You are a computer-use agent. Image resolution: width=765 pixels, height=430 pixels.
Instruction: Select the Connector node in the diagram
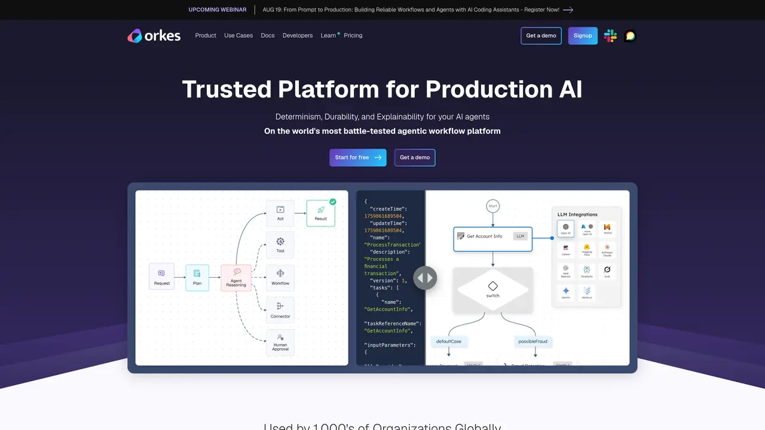(x=280, y=311)
